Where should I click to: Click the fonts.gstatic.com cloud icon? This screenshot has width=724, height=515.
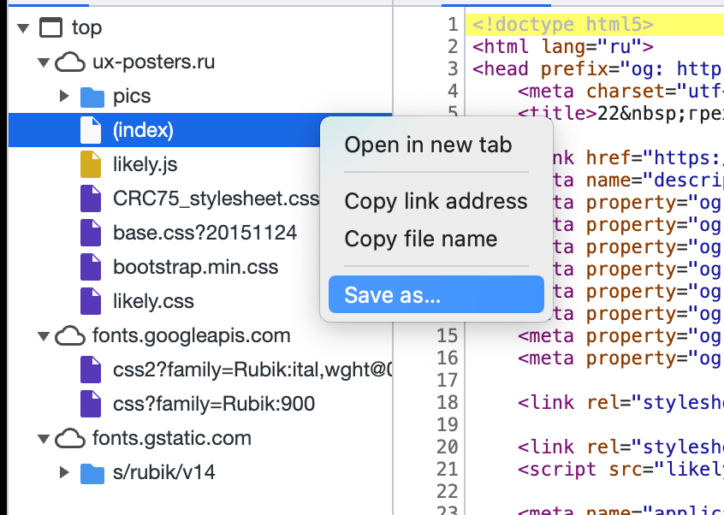pos(71,438)
